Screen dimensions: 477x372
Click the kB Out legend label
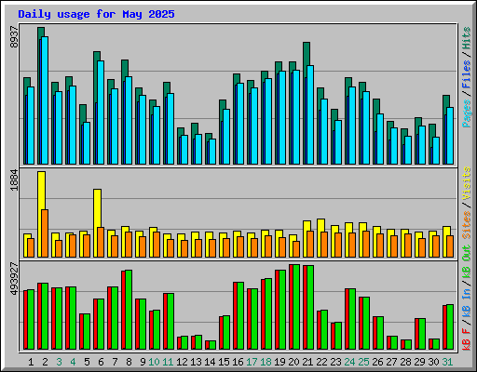pos(467,262)
